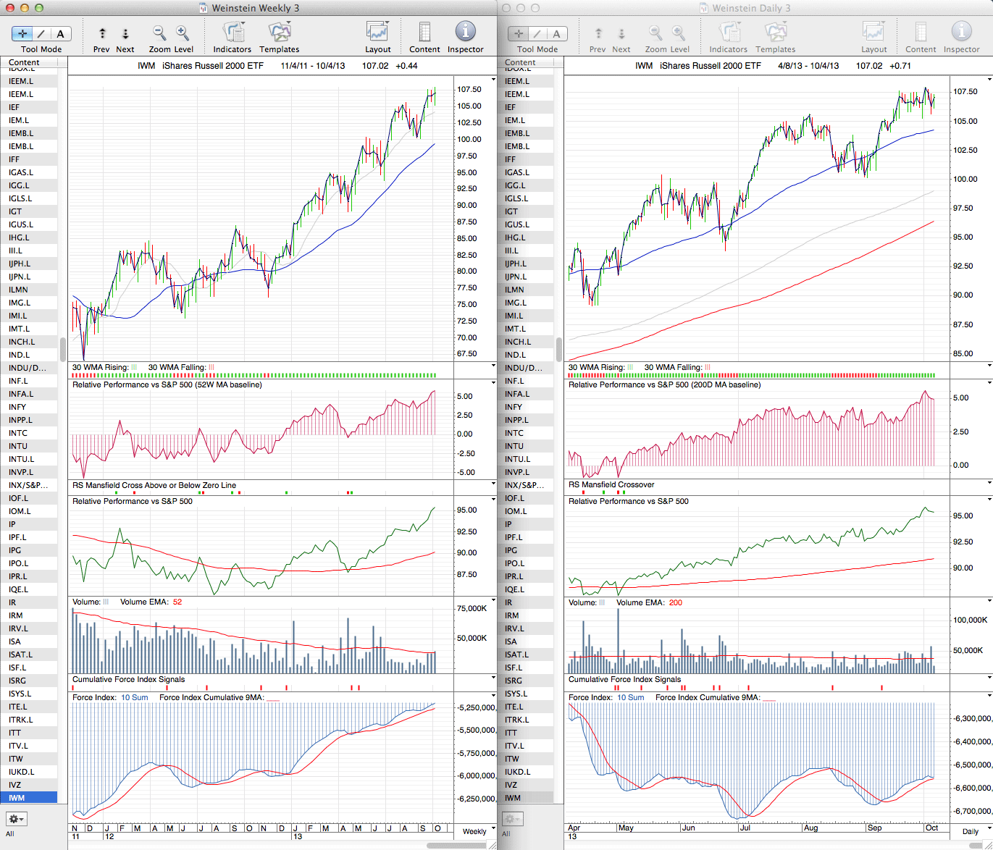The width and height of the screenshot is (993, 850).
Task: Select the line drawing tool
Action: point(41,33)
